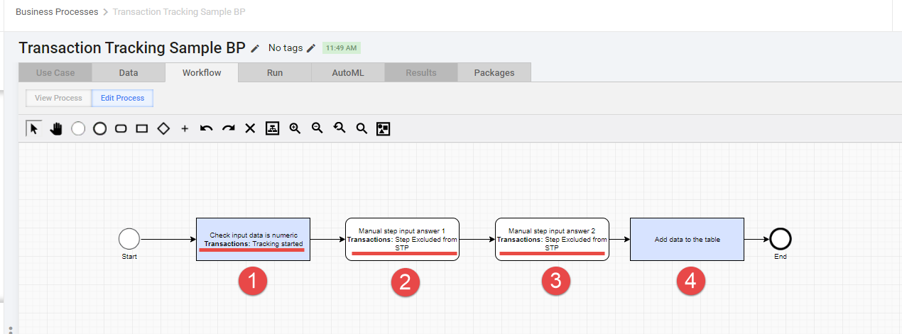Click the No tags label
This screenshot has width=902, height=334.
tap(286, 48)
